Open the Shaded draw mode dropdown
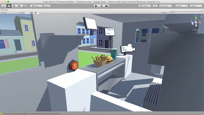Image resolution: width=204 pixels, height=115 pixels. click(x=10, y=13)
